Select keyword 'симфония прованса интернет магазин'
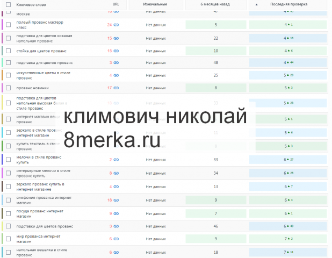 [x=44, y=200]
